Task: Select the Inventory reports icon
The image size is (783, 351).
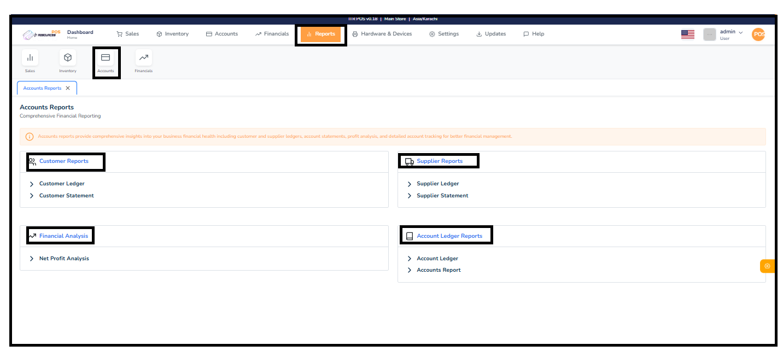Action: click(x=68, y=61)
